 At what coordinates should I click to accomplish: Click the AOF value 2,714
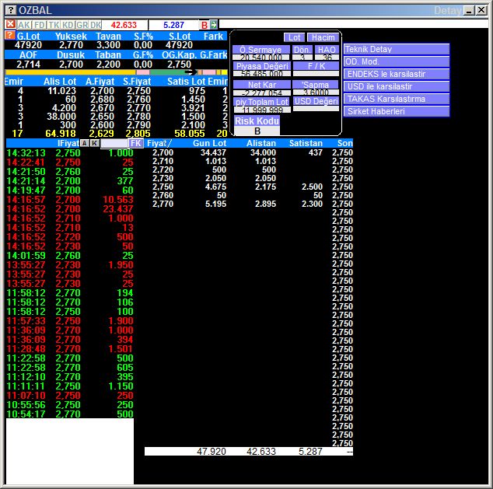click(28, 65)
